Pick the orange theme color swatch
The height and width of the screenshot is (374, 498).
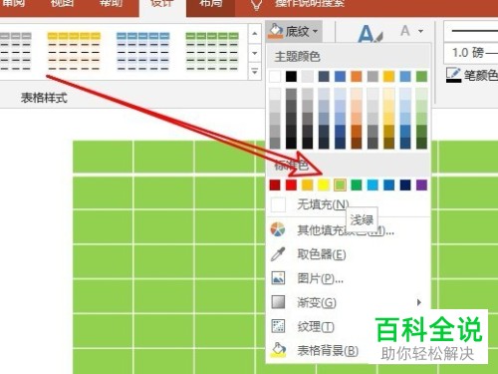(357, 77)
